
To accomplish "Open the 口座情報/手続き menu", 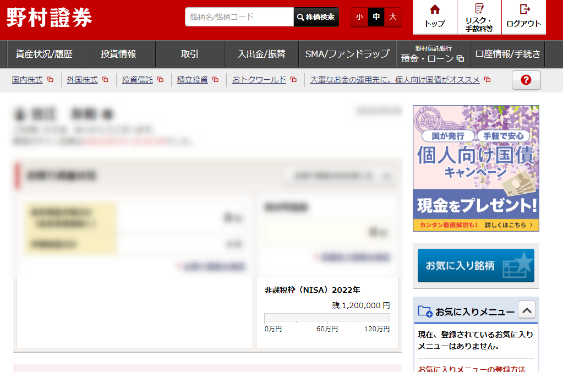I will coord(508,54).
